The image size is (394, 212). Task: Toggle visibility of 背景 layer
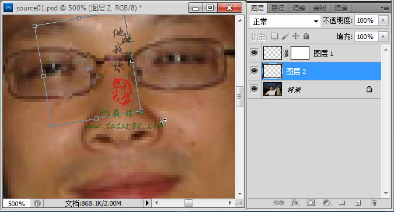pyautogui.click(x=254, y=89)
